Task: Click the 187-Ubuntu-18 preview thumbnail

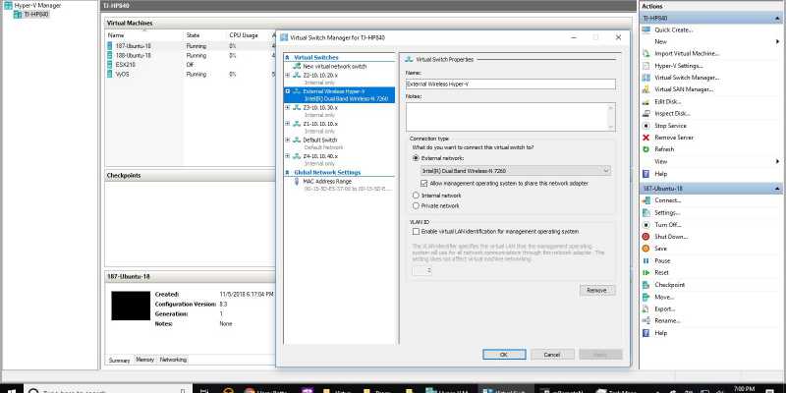Action: [131, 306]
